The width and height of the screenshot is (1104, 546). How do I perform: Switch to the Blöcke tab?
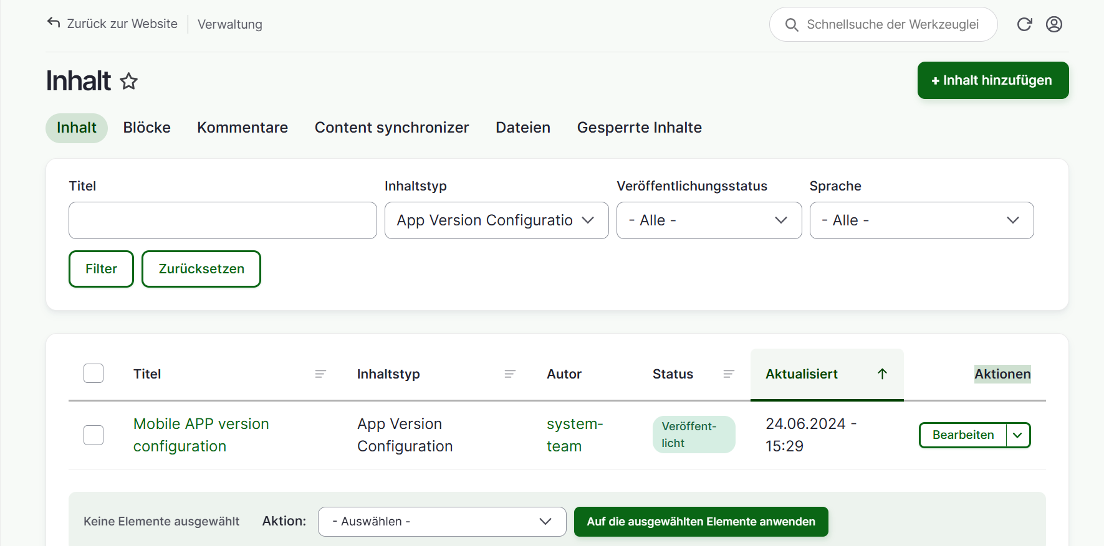coord(146,128)
